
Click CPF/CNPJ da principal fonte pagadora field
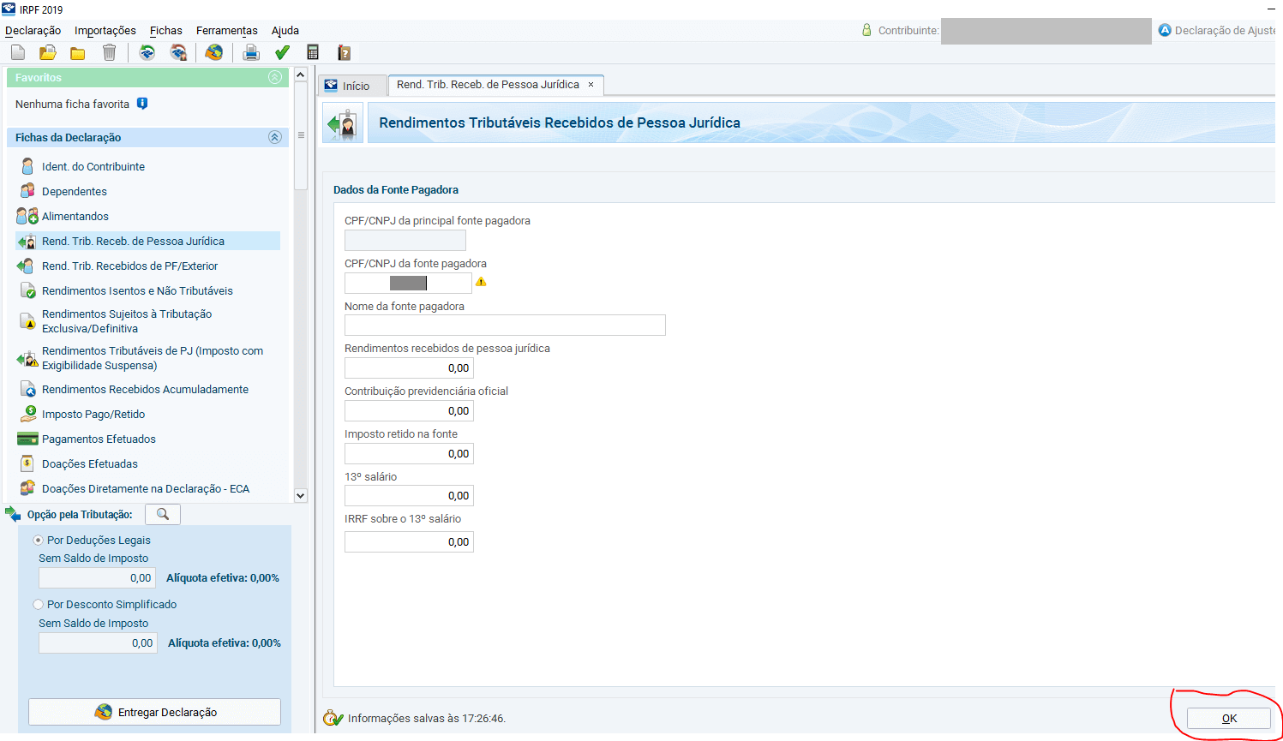coord(405,240)
